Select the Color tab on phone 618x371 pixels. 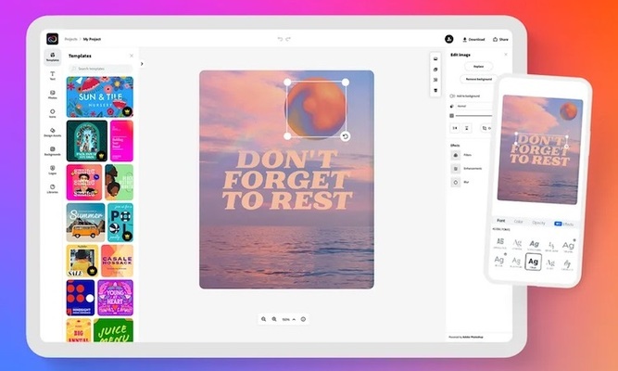pyautogui.click(x=518, y=222)
